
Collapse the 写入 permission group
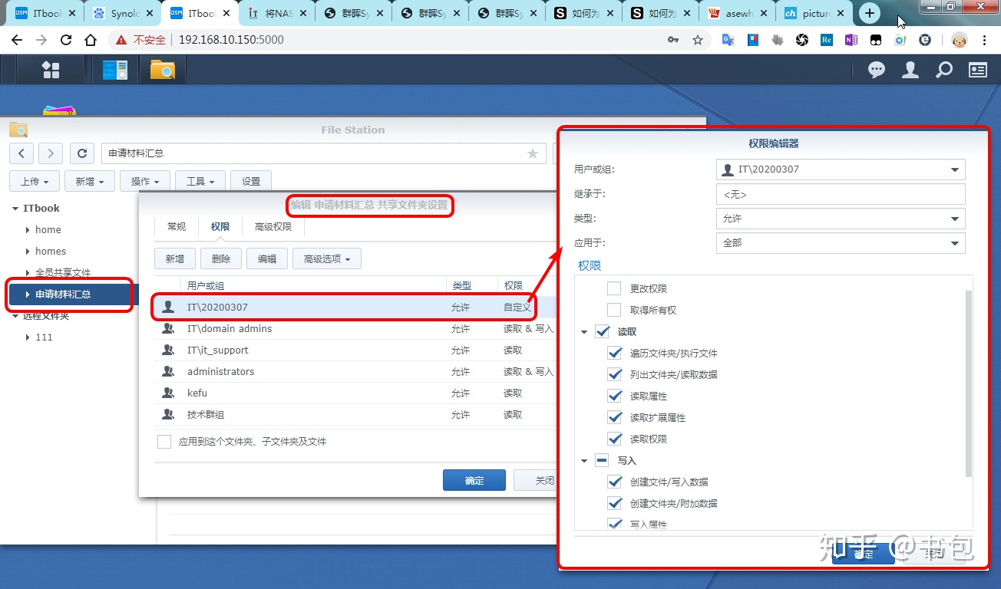click(584, 461)
